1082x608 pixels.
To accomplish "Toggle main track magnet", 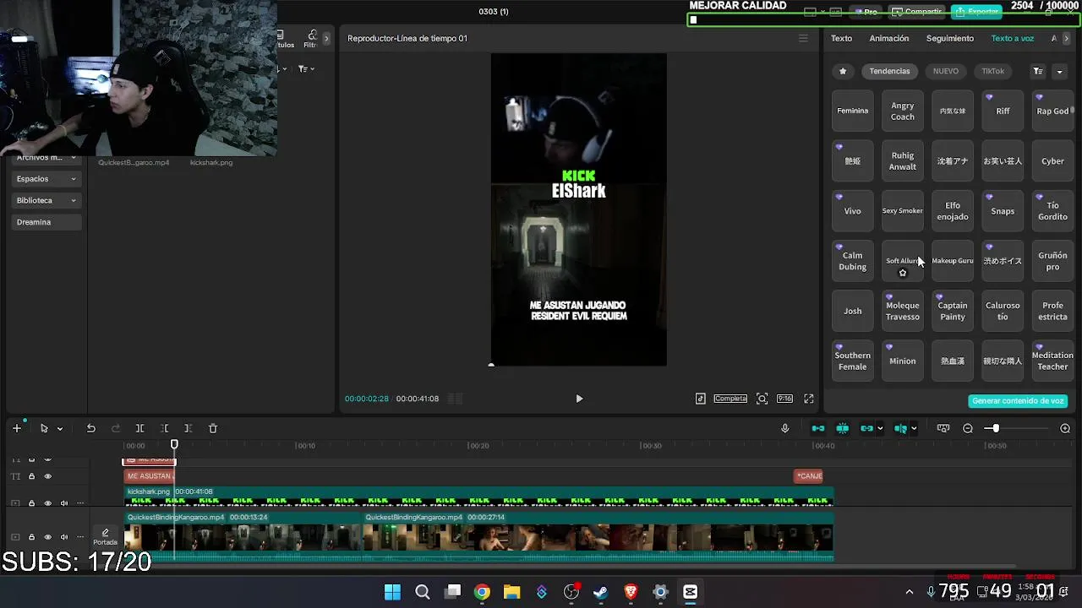I will tap(818, 428).
